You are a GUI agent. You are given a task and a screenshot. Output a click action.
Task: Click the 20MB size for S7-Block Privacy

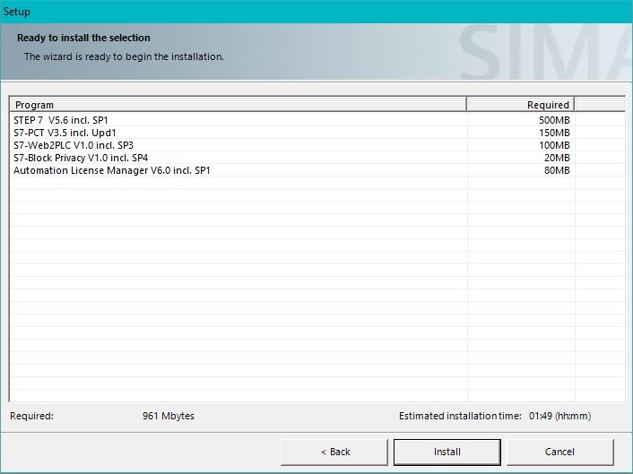(557, 158)
